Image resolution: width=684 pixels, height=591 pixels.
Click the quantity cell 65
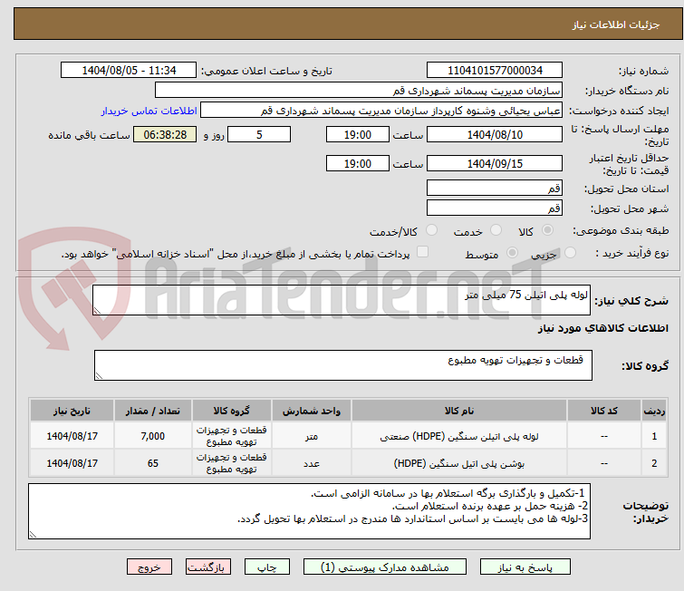153,463
